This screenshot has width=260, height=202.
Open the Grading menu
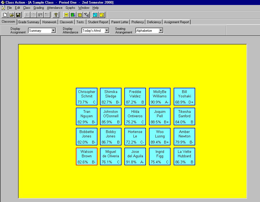[x=38, y=8]
